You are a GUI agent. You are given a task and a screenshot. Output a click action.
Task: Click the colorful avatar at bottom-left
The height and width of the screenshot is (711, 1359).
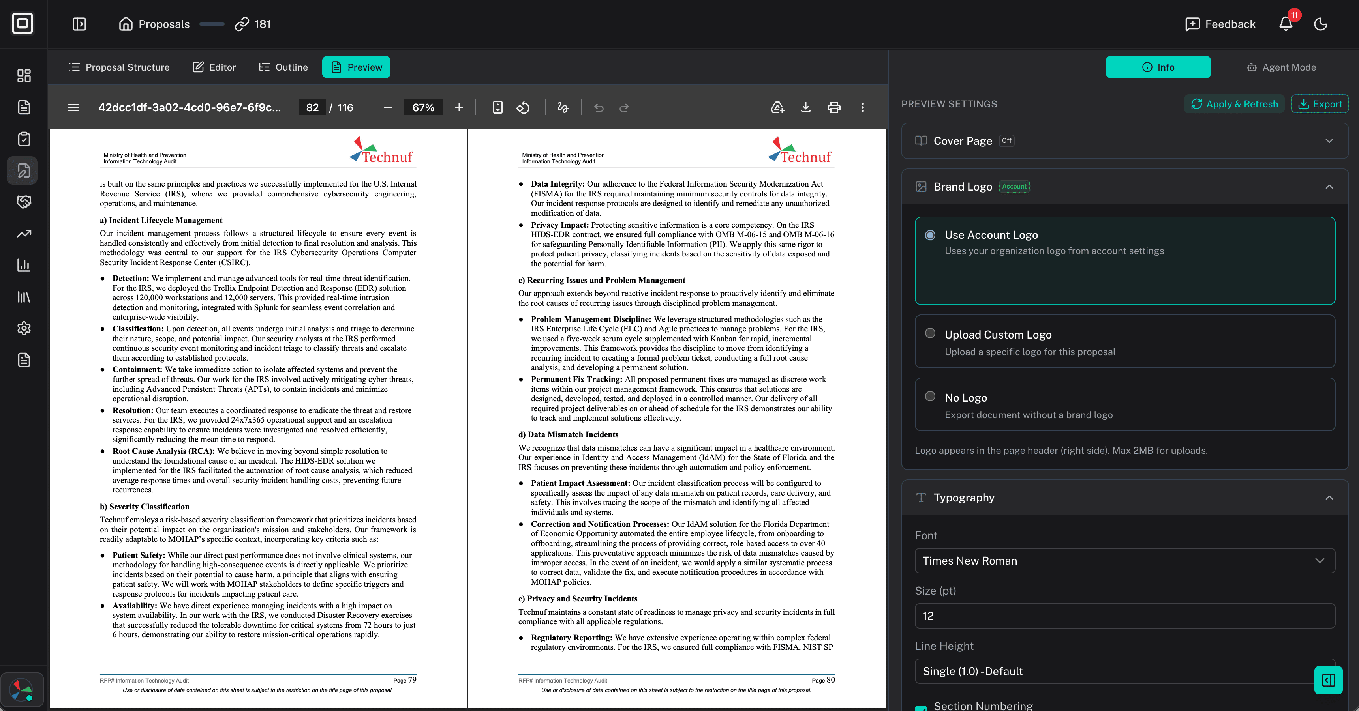point(22,690)
